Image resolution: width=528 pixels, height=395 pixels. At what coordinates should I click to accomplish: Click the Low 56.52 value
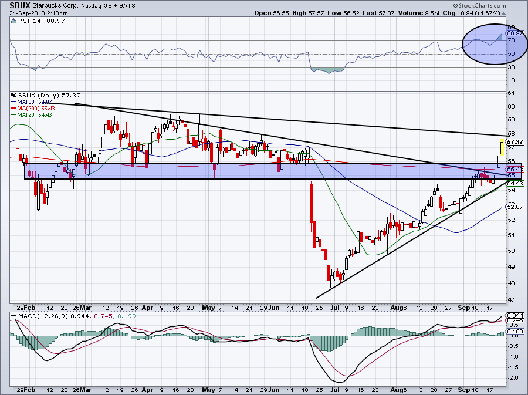(x=343, y=13)
